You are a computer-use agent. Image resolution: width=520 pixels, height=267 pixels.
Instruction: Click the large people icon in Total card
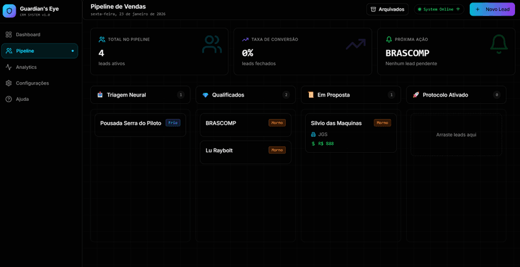click(212, 45)
